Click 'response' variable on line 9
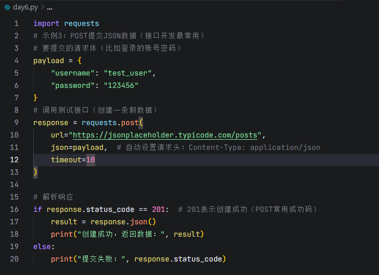The height and width of the screenshot is (275, 379). coord(51,123)
